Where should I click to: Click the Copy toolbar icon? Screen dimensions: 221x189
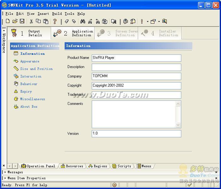[x=38, y=21]
